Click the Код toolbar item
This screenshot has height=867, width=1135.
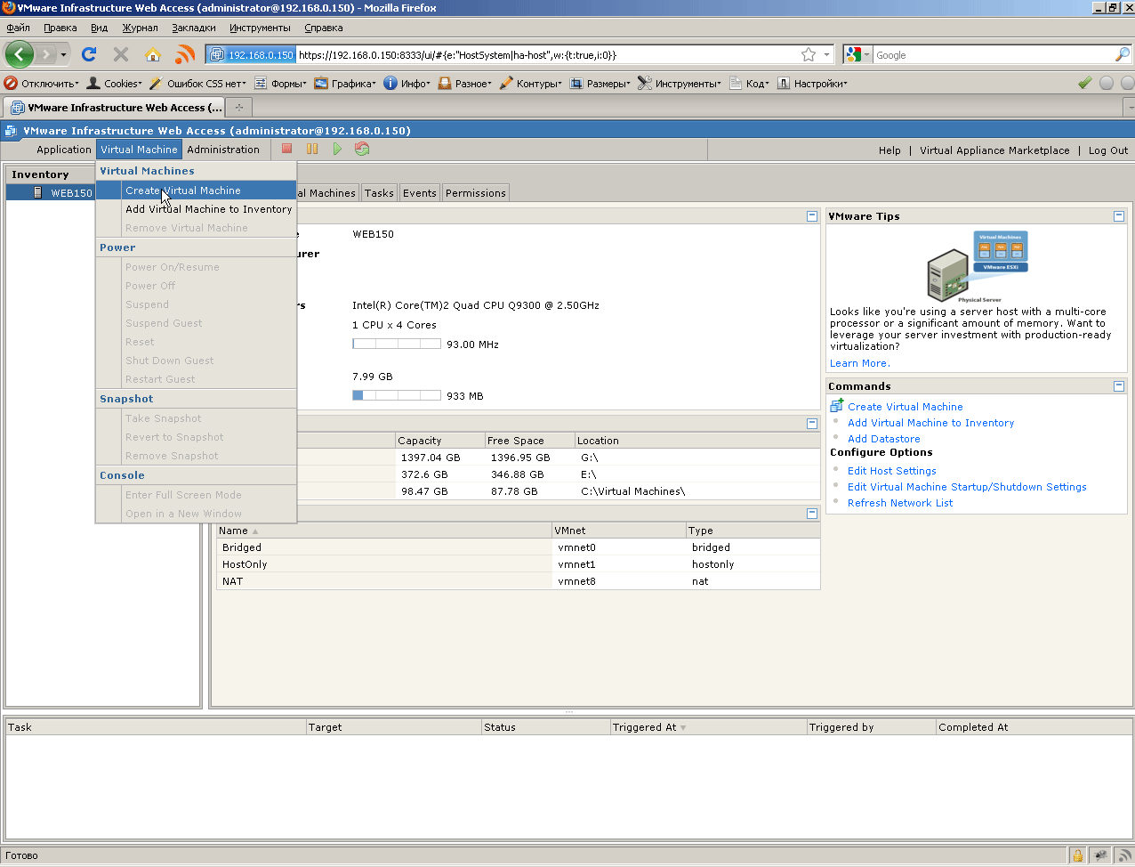(749, 83)
